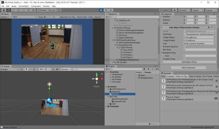Select the Hand tool in toolbar
Screen dimensions: 219x129
[4, 10]
